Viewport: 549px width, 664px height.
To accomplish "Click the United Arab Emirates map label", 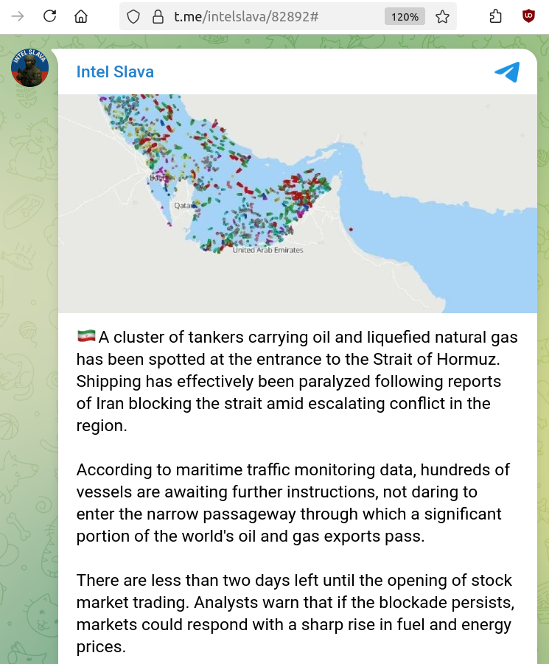I will [x=267, y=250].
